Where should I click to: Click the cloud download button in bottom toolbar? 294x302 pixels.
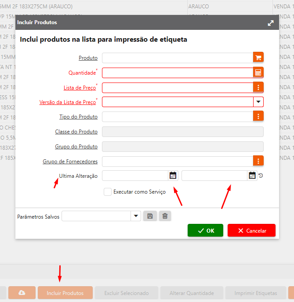22,293
